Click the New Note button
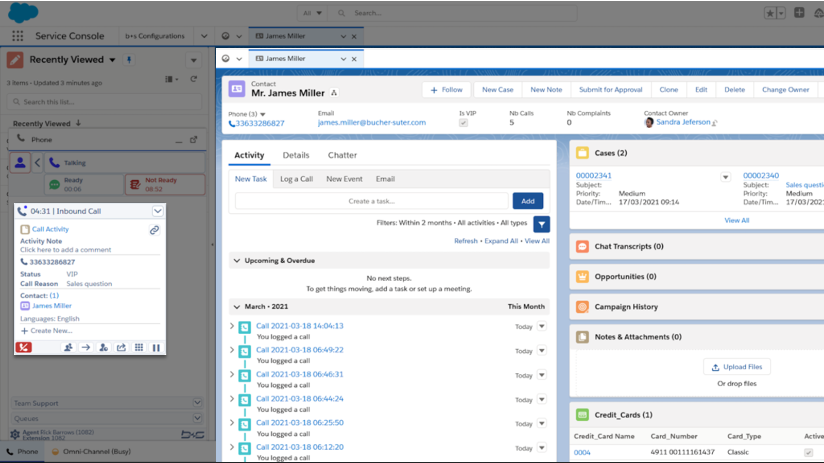Viewport: 824px width, 463px height. click(x=546, y=90)
